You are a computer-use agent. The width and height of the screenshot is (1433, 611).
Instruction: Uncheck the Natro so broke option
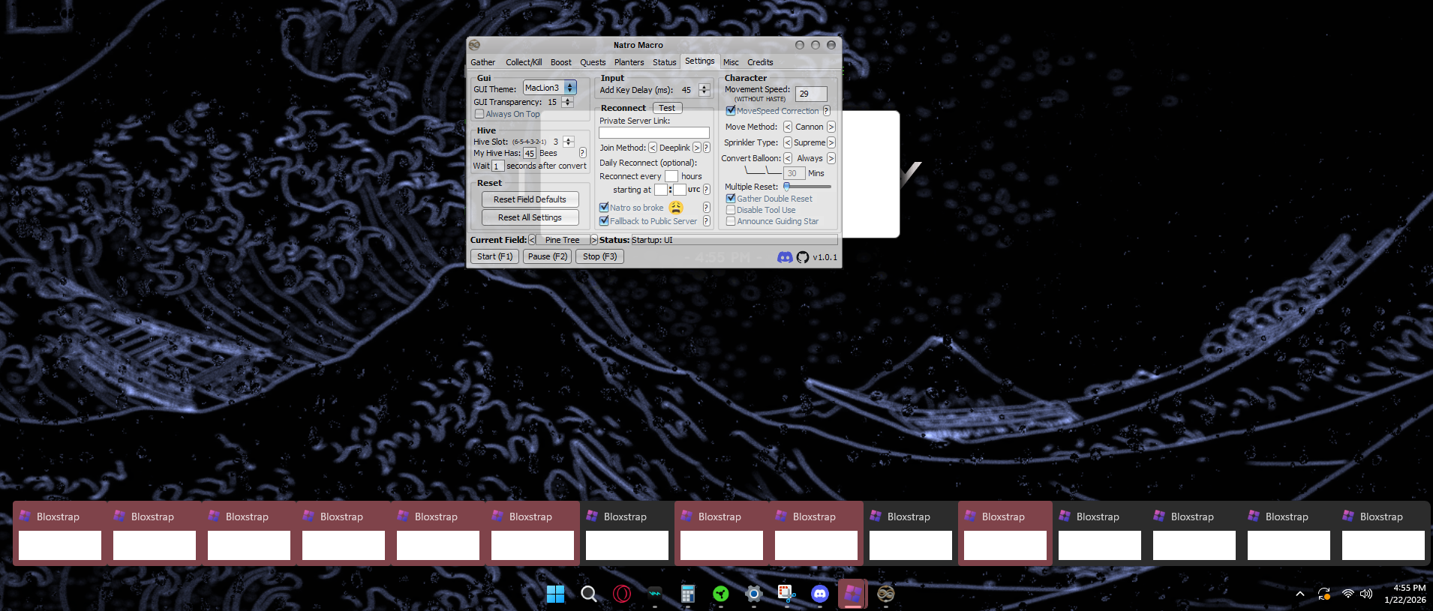[x=604, y=208]
